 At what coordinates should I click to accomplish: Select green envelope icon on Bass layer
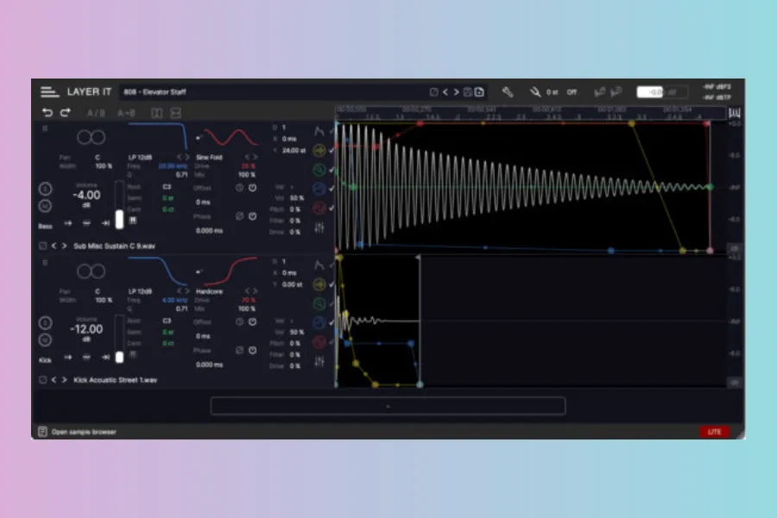319,169
